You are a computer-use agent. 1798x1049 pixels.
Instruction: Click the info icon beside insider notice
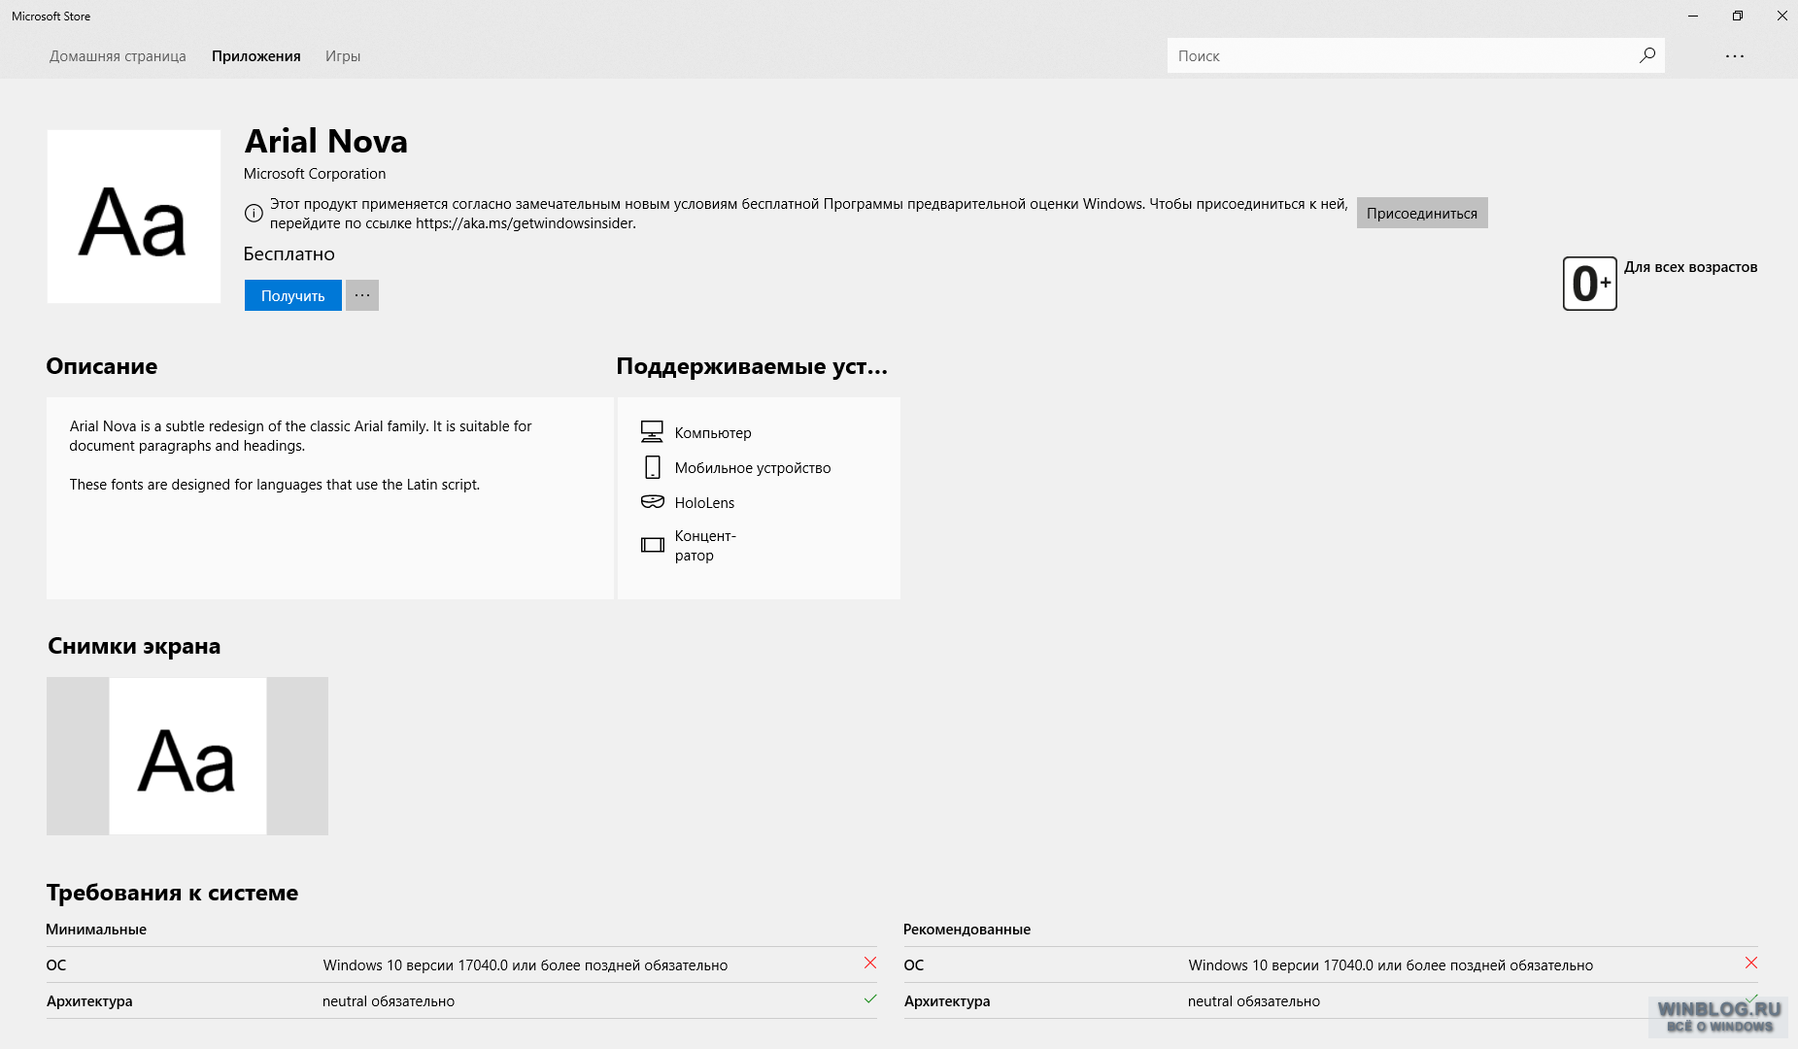pos(253,214)
